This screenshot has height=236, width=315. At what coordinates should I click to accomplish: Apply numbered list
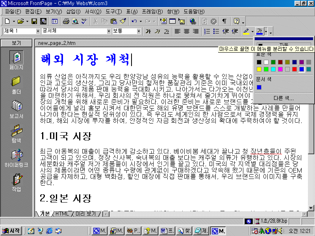(207, 31)
